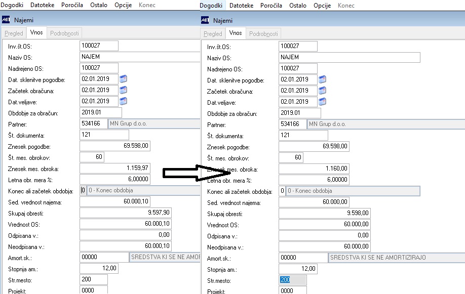Open calendar for Dat.veljave left form
Image resolution: width=465 pixels, height=294 pixels.
124,101
